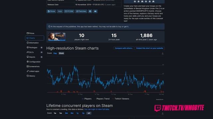Image resolution: width=213 pixels, height=119 pixels.
Task: Open the Prices section in sidebar
Action: pos(31,33)
